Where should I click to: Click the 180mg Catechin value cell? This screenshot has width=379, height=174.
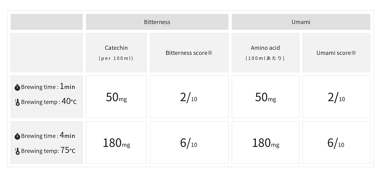click(x=116, y=142)
